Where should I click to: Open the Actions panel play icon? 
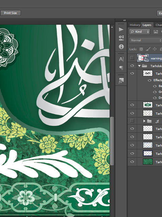[121, 29]
